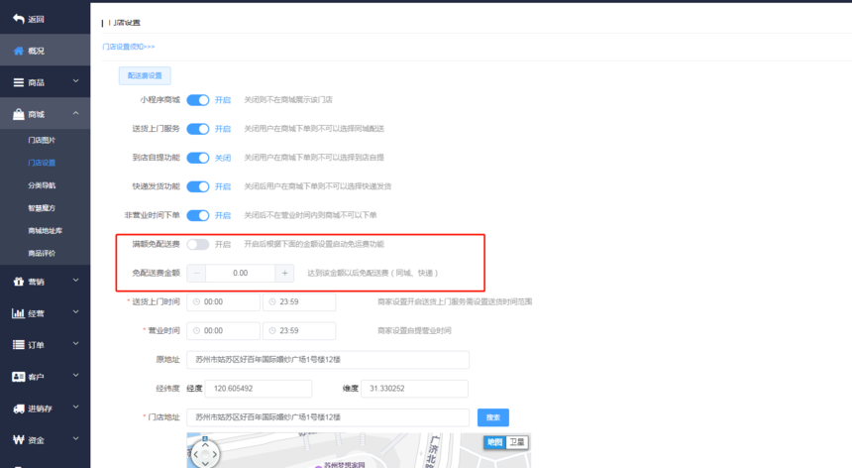Click the map pan control

tap(204, 454)
